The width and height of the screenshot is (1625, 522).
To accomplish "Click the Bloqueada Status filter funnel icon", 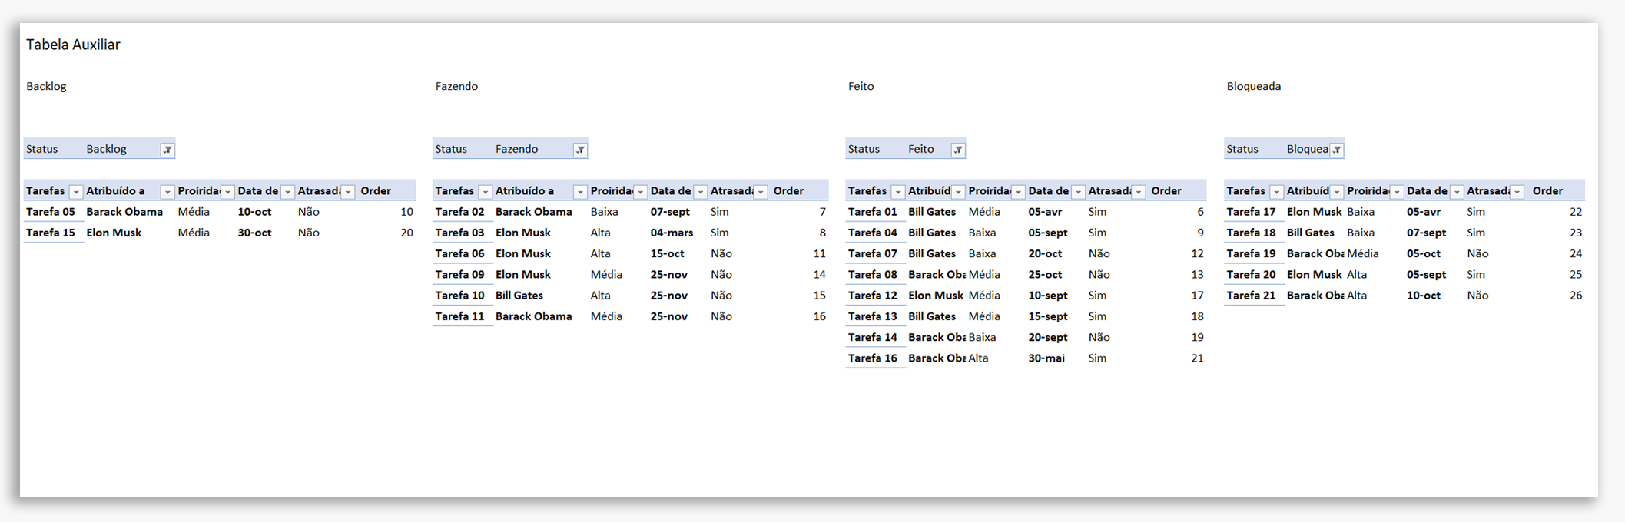I will [1337, 150].
